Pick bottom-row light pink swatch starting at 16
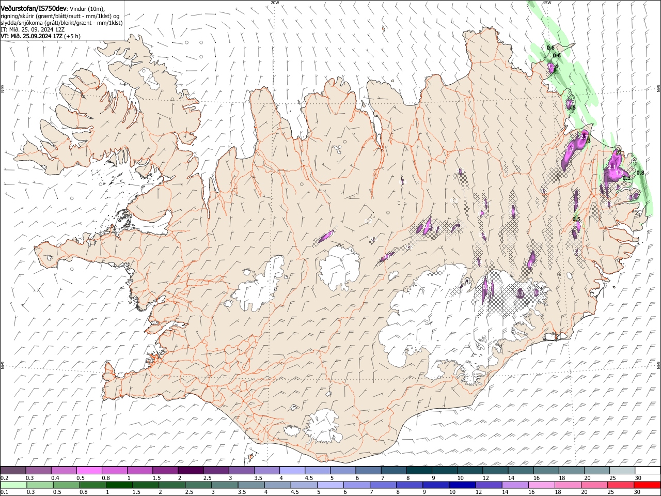The image size is (661, 496). coord(542,485)
